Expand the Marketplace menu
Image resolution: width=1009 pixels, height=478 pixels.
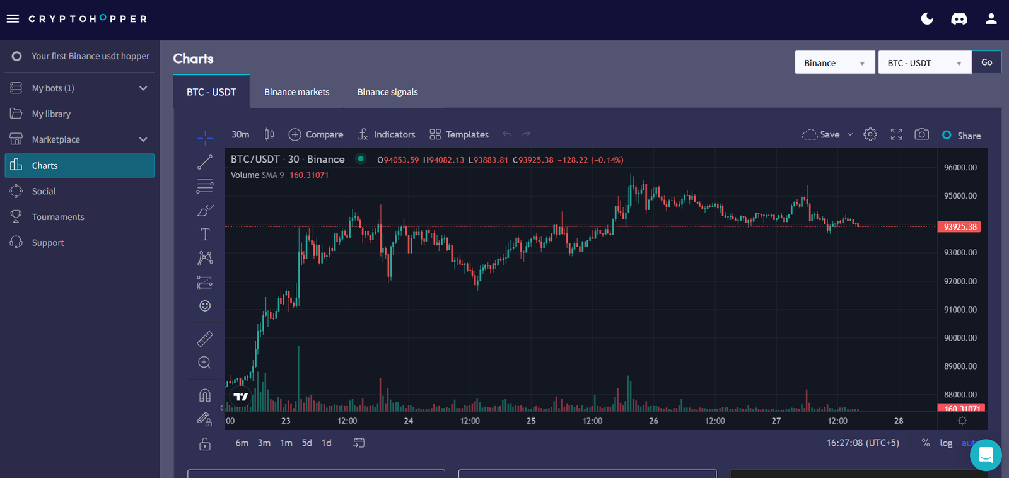pyautogui.click(x=79, y=139)
